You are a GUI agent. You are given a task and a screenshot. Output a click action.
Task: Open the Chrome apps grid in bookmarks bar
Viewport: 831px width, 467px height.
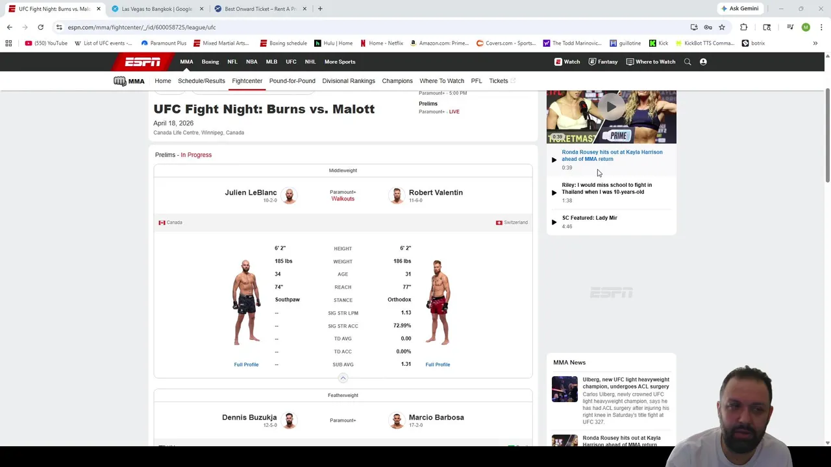(8, 43)
